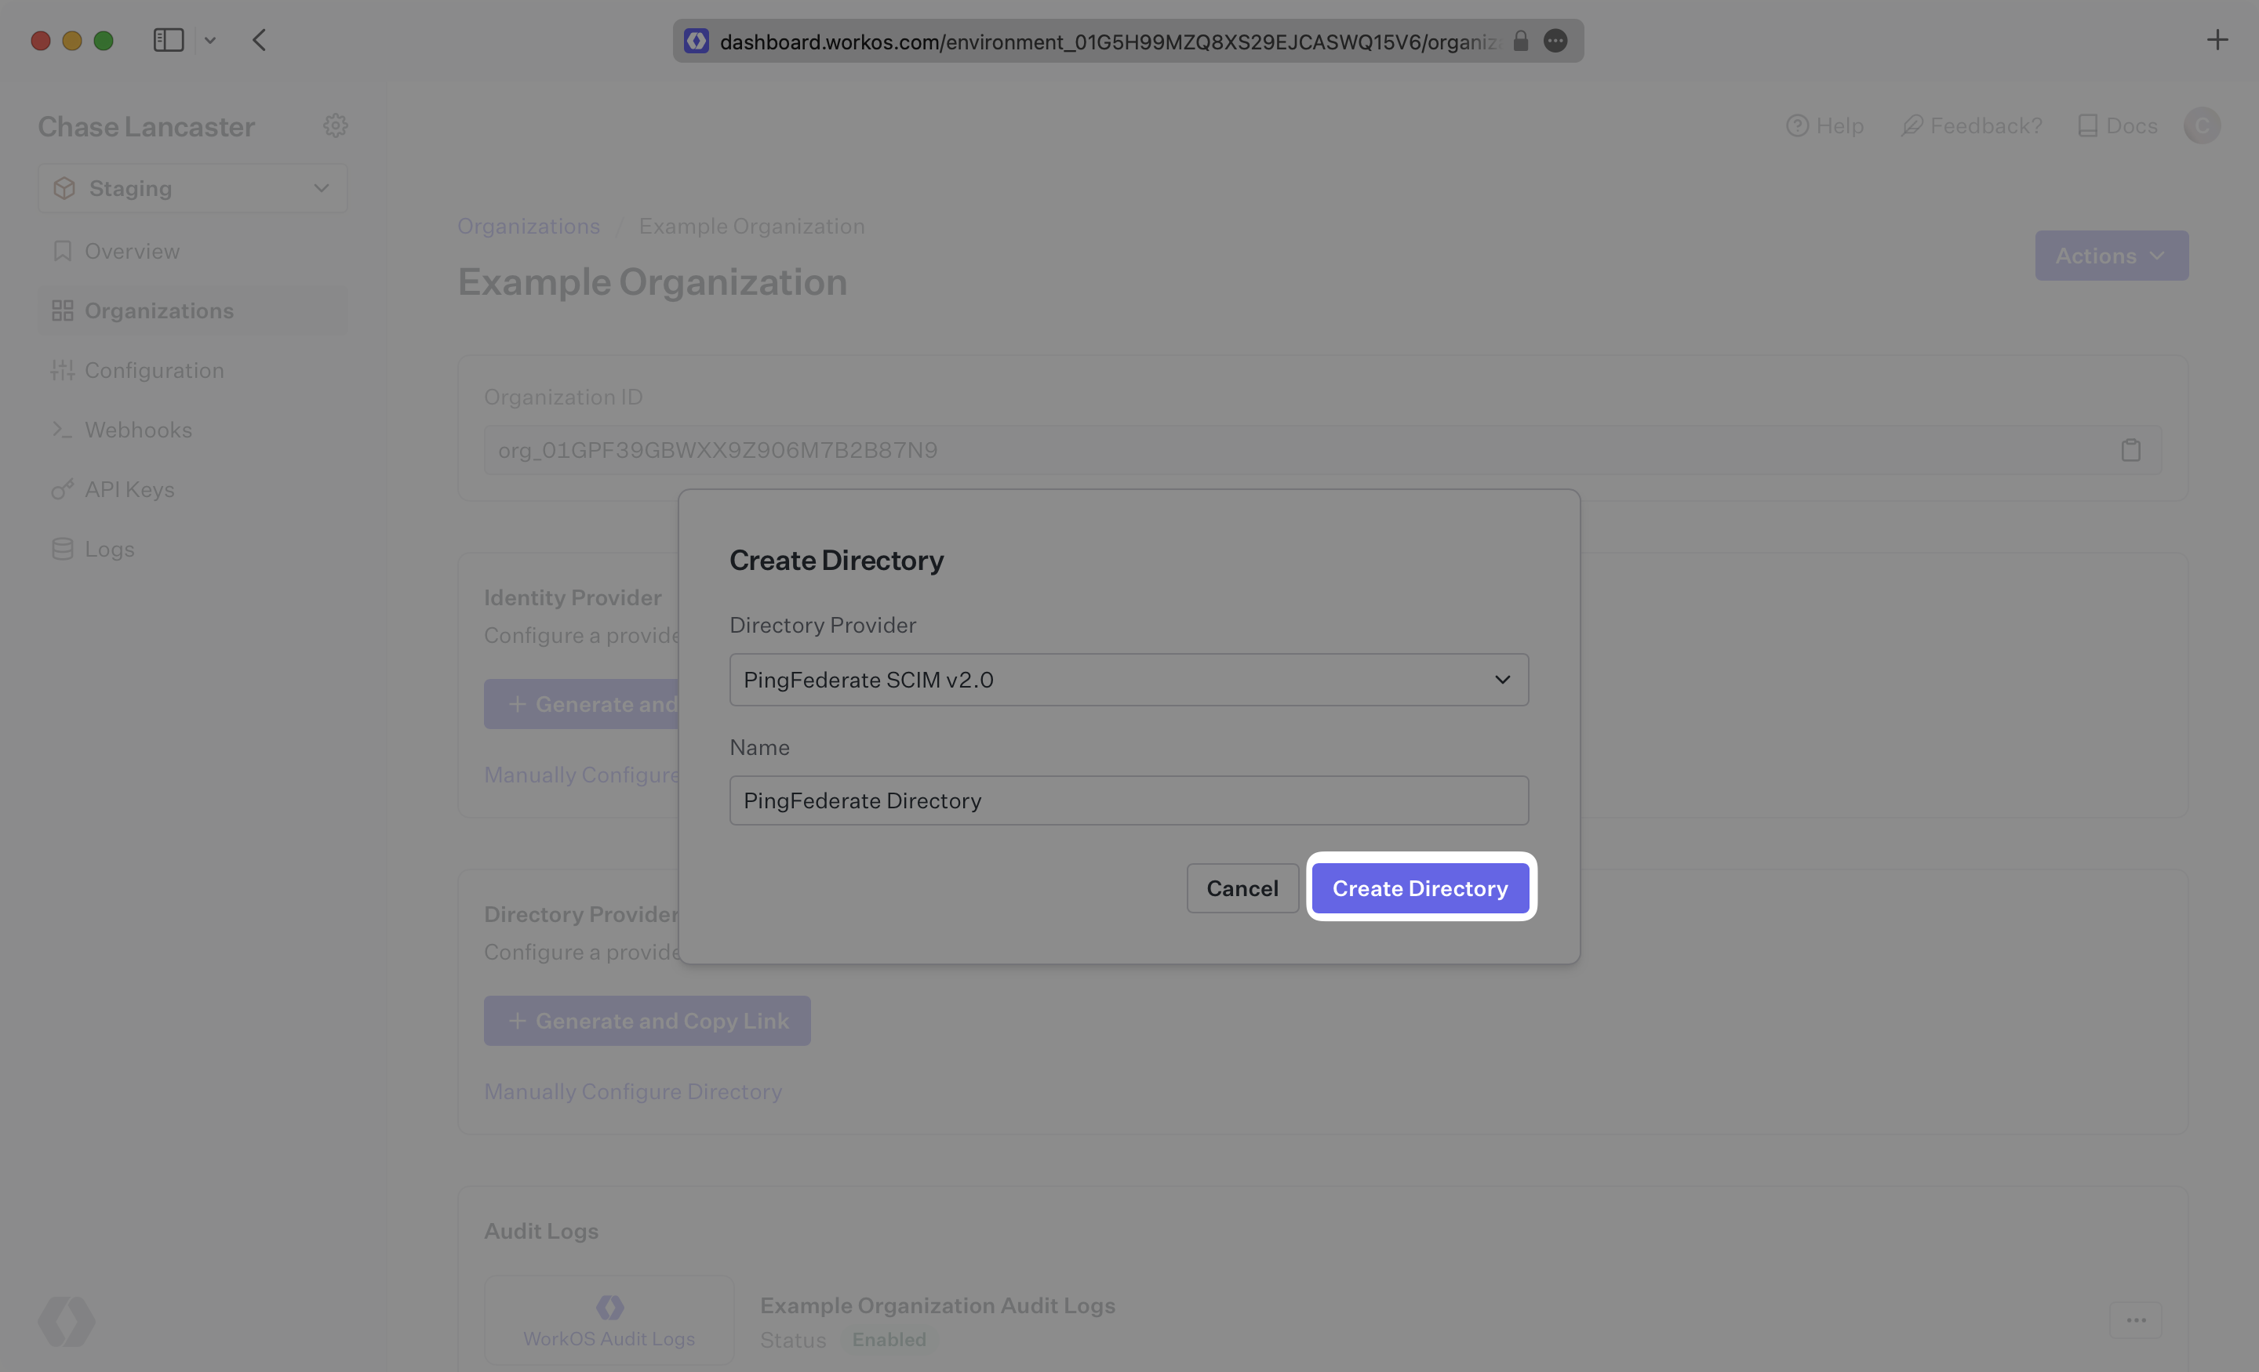Viewport: 2259px width, 1372px height.
Task: Select Organizations in the breadcrumb
Action: 528,227
